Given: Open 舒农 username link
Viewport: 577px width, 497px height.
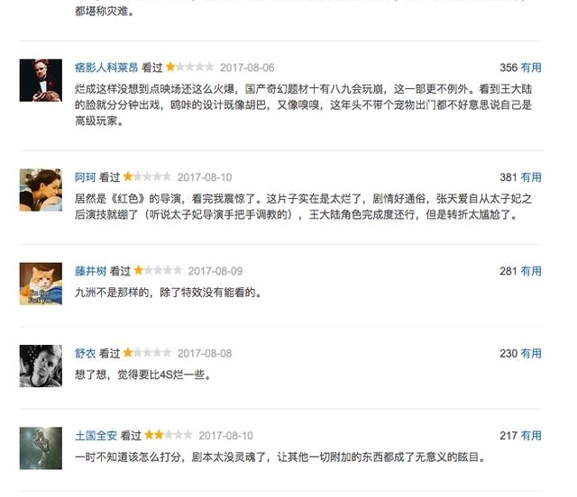Looking at the screenshot, I should point(86,354).
